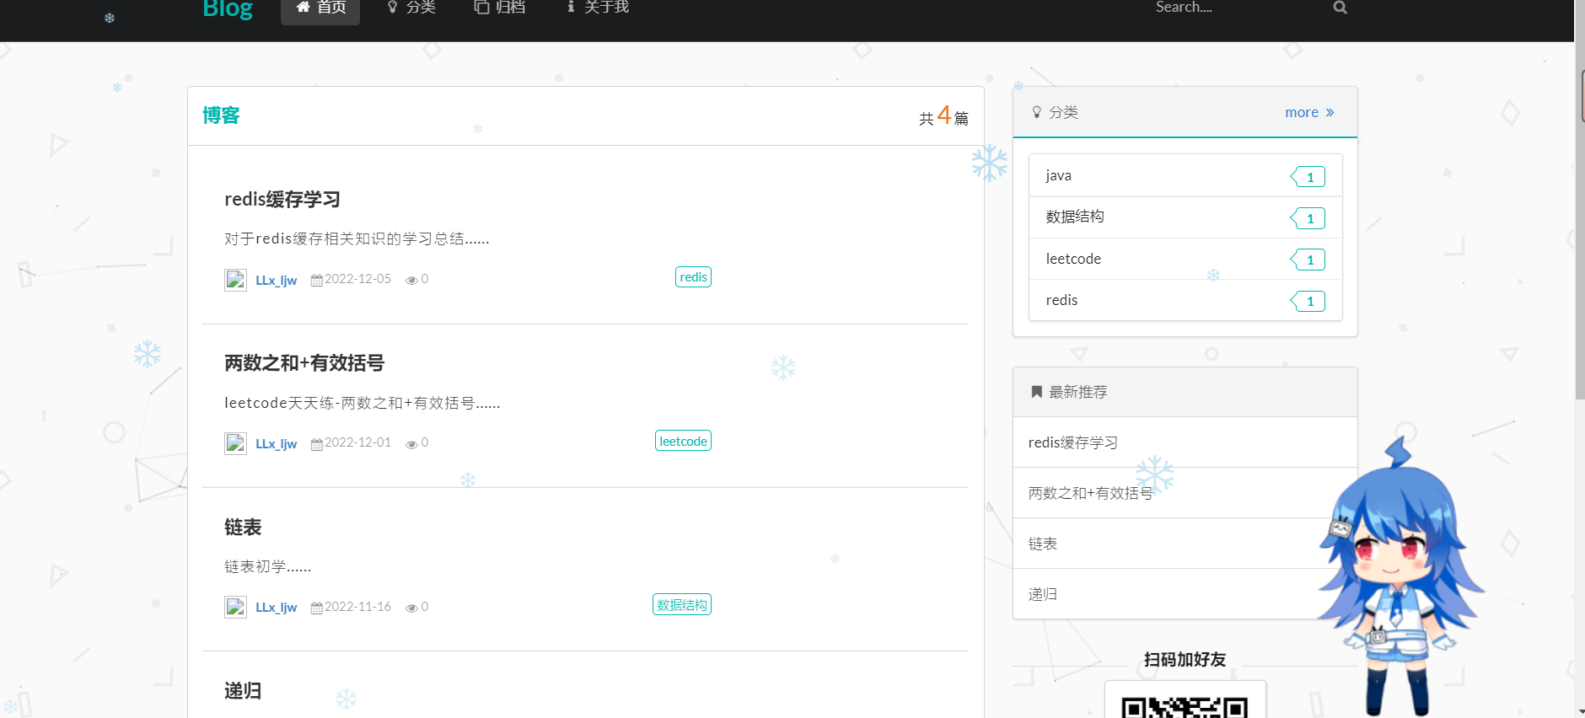The height and width of the screenshot is (718, 1585).
Task: Click avatar image on redis缓存学习 post
Action: tap(235, 280)
